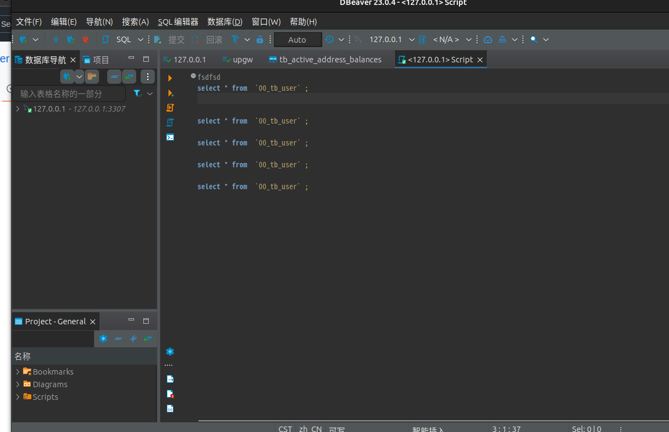The width and height of the screenshot is (669, 432).
Task: Open the Explain execution plan icon
Action: (170, 122)
